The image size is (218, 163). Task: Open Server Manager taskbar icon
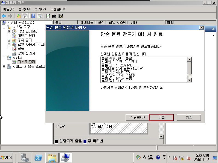coord(25,158)
